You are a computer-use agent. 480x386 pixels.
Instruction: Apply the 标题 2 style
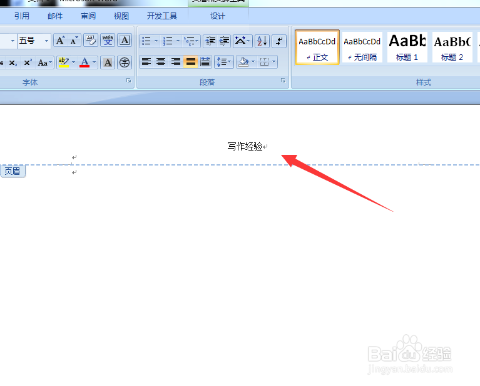[452, 47]
